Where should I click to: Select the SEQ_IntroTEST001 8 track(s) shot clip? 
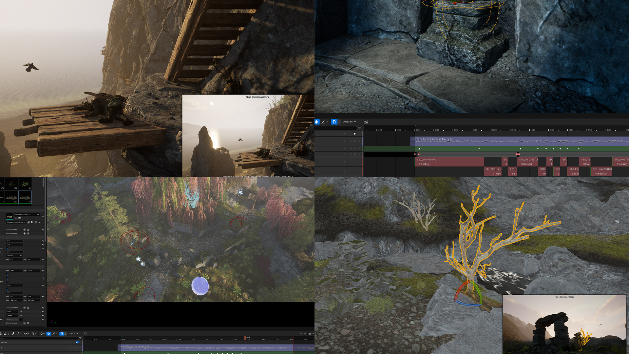click(449, 162)
